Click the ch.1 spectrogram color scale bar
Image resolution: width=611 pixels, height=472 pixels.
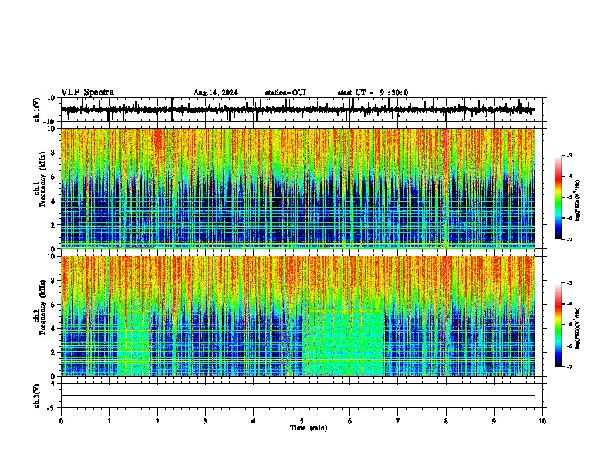pos(559,197)
